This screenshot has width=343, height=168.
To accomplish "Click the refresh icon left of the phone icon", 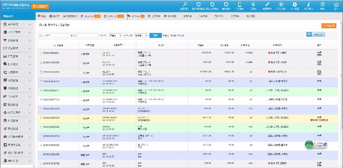I will tap(226, 5).
